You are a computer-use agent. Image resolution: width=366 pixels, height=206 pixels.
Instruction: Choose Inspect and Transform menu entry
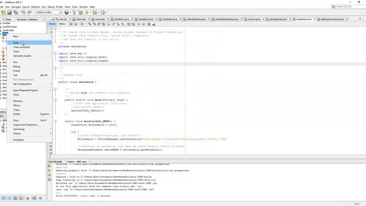point(29,125)
